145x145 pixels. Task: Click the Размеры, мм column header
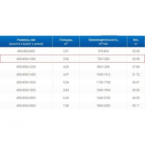point(26,41)
